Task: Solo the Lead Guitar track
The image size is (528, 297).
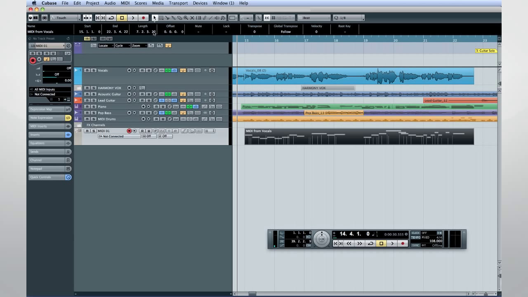Action: [94, 100]
